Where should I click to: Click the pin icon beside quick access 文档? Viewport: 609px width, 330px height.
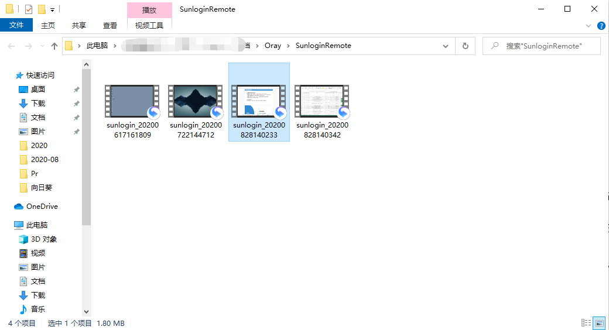tap(77, 118)
